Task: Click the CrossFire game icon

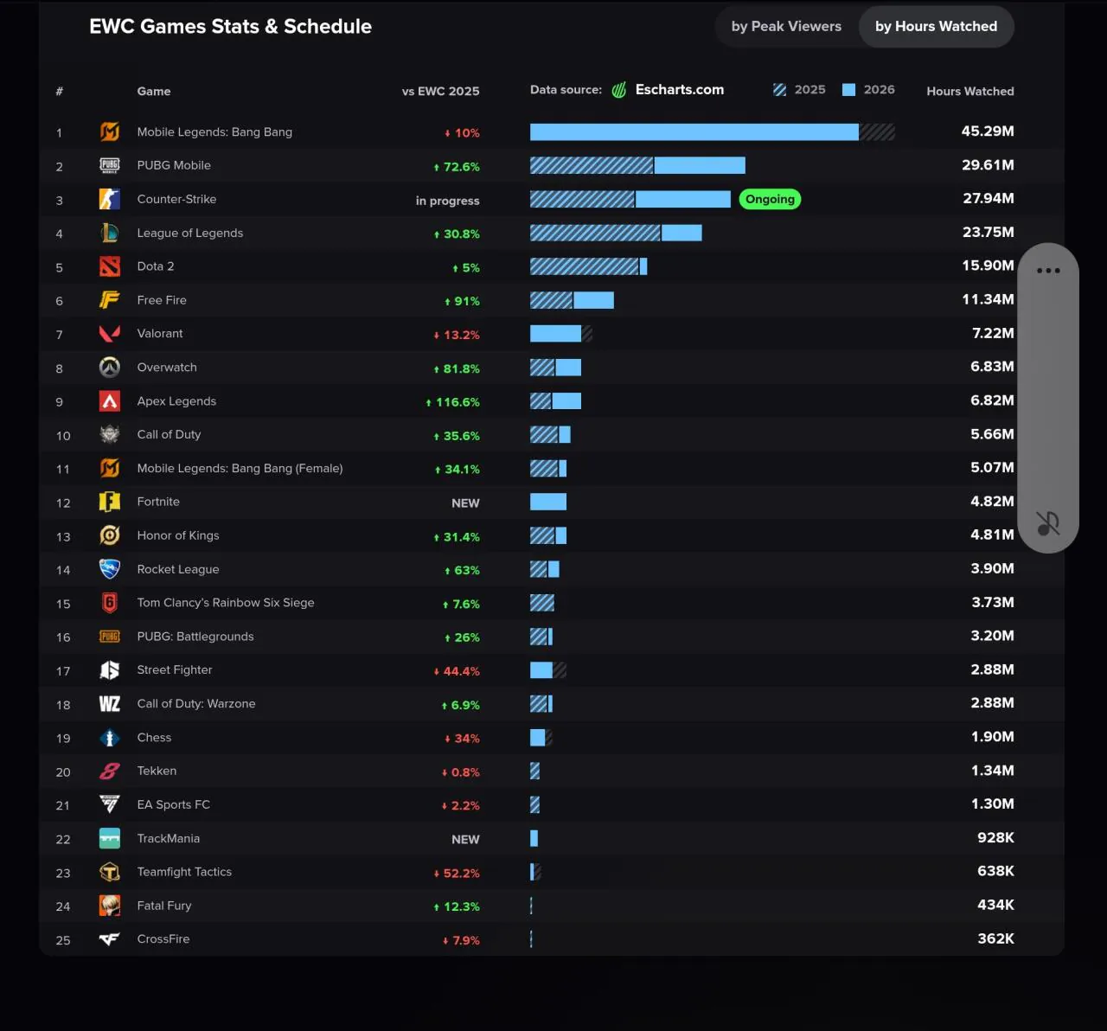Action: [x=110, y=939]
